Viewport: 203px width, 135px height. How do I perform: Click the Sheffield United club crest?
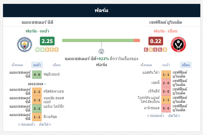[x=178, y=44]
